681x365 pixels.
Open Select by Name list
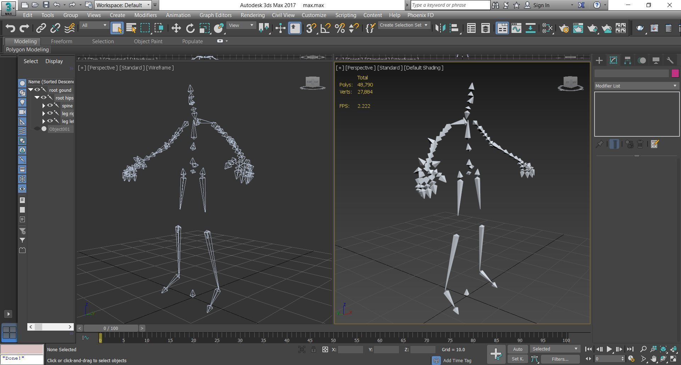point(131,28)
